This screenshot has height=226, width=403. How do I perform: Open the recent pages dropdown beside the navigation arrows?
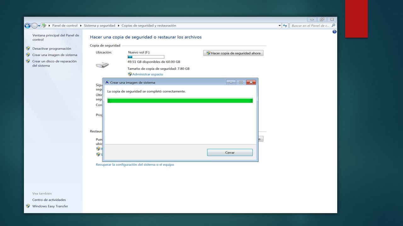tap(39, 26)
